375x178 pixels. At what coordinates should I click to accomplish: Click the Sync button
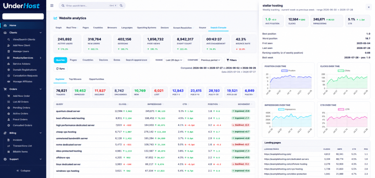tap(61, 69)
